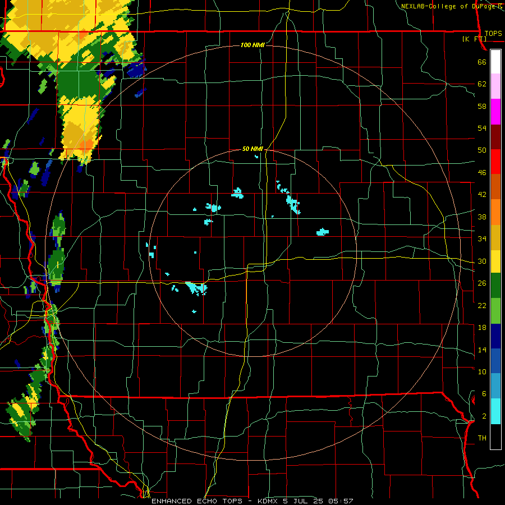Click the "18" legend value
The width and height of the screenshot is (505, 505).
482,328
